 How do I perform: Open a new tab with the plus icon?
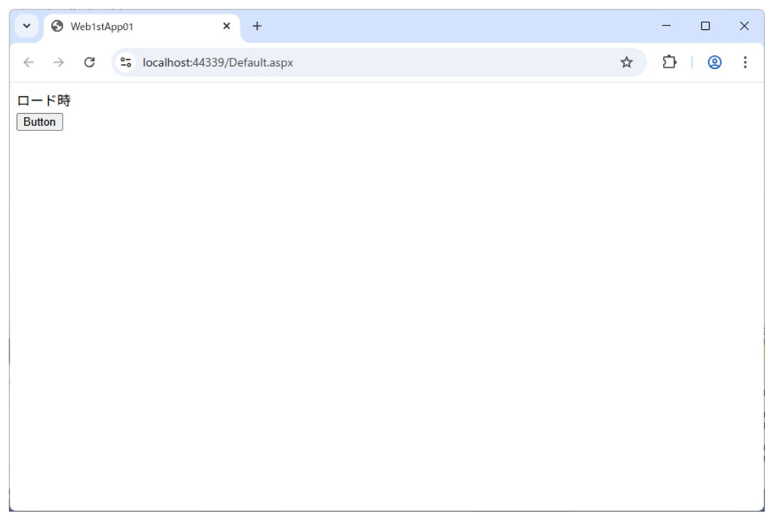[x=257, y=26]
